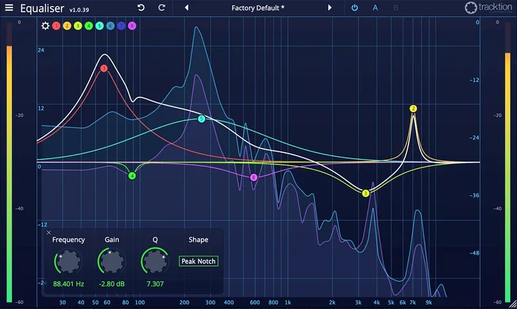517x309 pixels.
Task: Go to next preset arrow
Action: click(x=330, y=8)
